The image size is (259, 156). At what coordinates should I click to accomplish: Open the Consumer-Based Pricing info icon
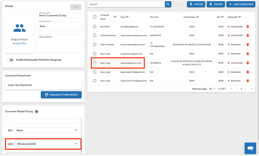(x=36, y=111)
